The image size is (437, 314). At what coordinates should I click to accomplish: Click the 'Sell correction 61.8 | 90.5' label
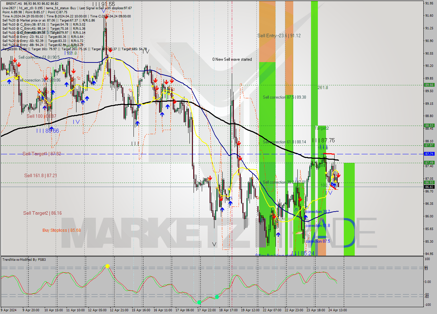(39, 57)
